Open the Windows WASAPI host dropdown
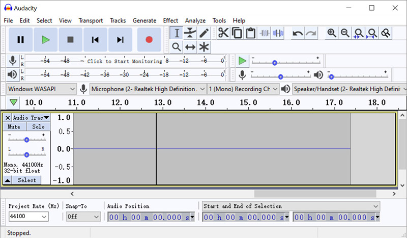The width and height of the screenshot is (407, 238). pyautogui.click(x=42, y=89)
